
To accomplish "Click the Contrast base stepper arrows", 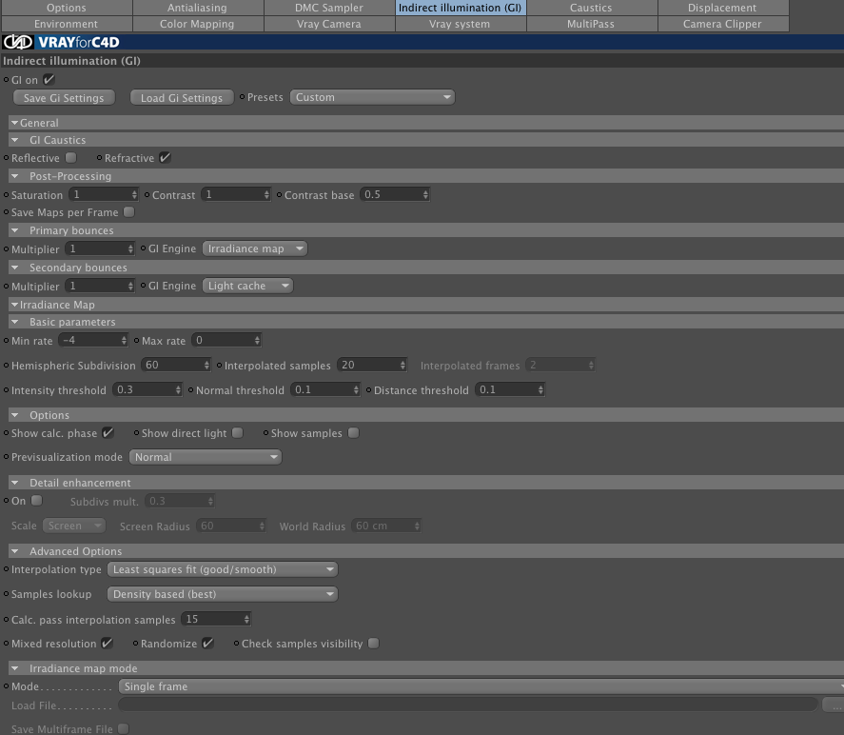I will click(425, 195).
